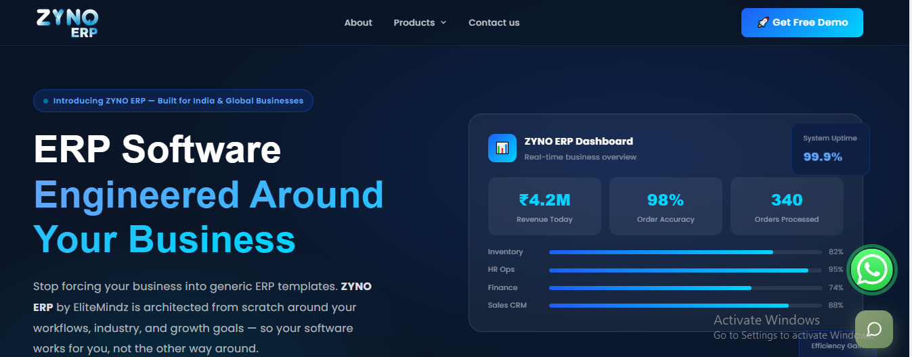Click the ZYNO ERP Dashboard title
This screenshot has height=357, width=912.
coord(579,141)
